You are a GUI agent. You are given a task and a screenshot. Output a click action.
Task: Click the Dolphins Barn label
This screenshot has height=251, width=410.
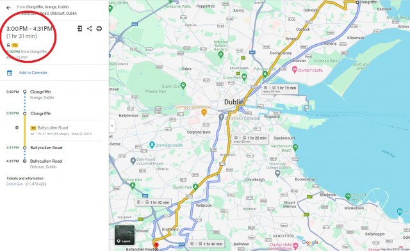(199, 132)
